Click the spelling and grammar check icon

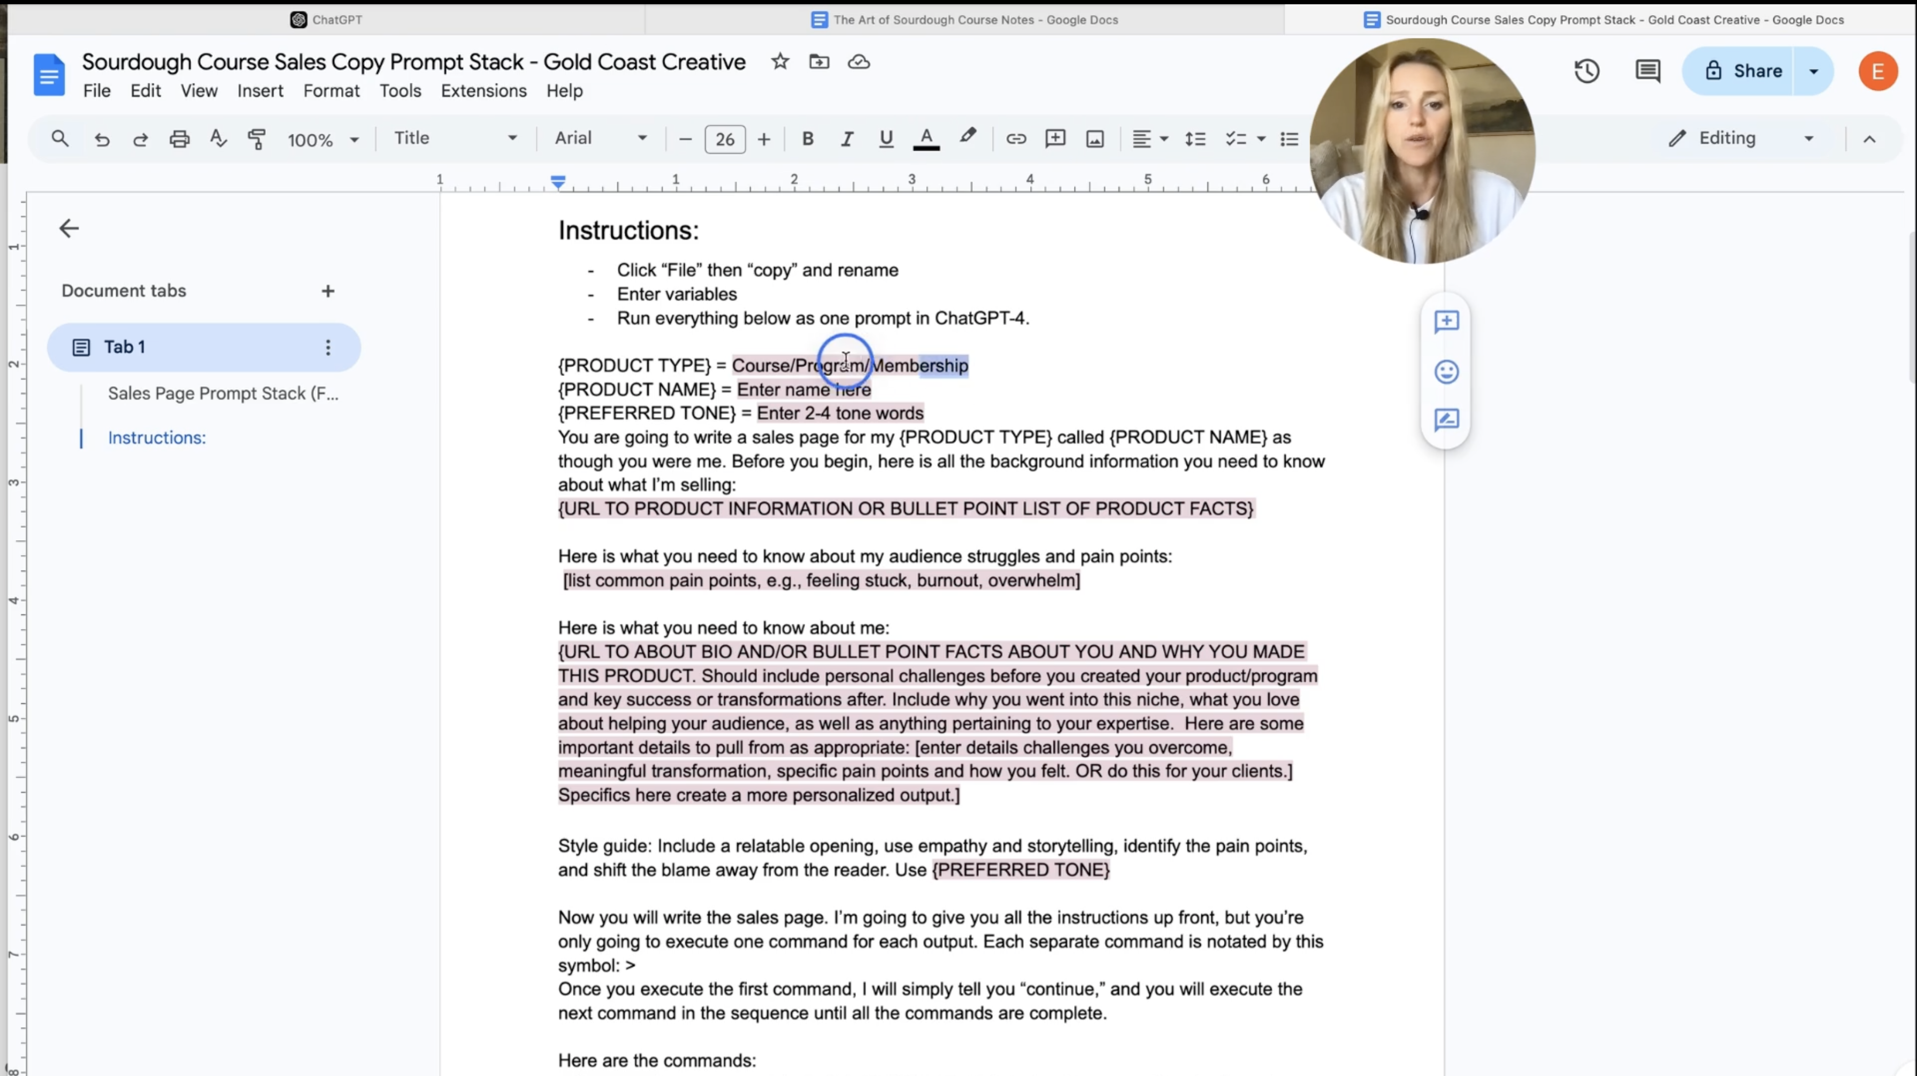click(x=218, y=139)
